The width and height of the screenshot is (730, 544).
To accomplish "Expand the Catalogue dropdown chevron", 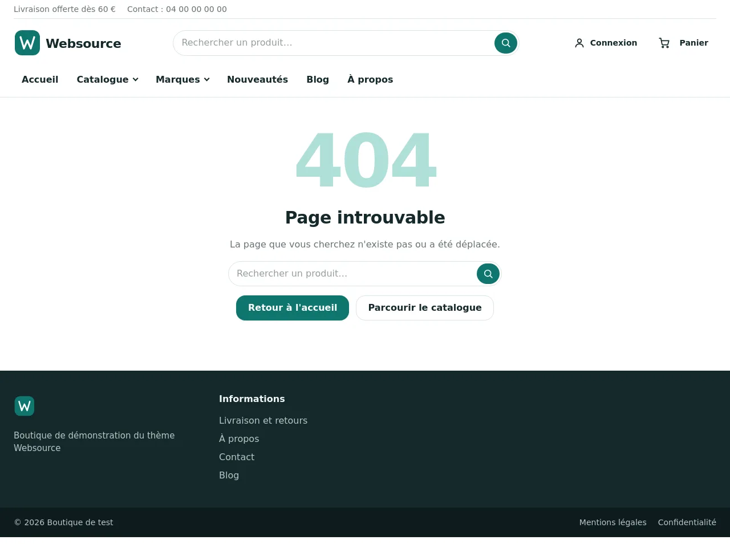I will pyautogui.click(x=136, y=79).
